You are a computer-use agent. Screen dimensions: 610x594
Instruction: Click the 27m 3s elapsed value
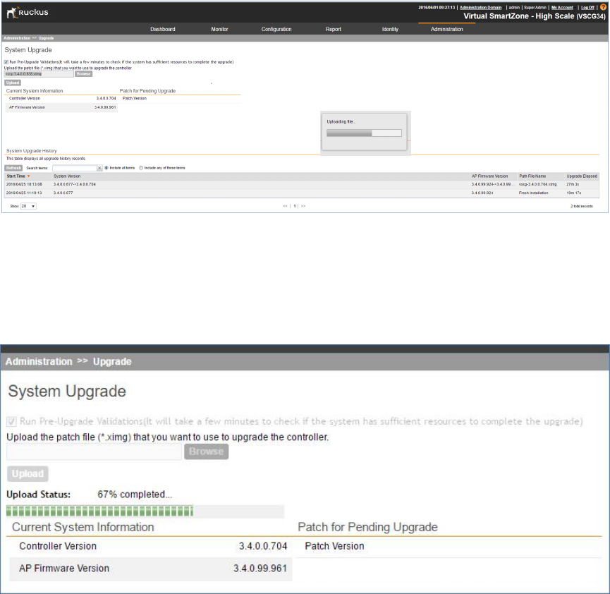point(573,185)
